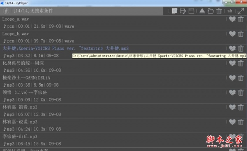The height and width of the screenshot is (151, 247).
Task: Click info line mp3 04:36 10.6M
Action: point(32,70)
